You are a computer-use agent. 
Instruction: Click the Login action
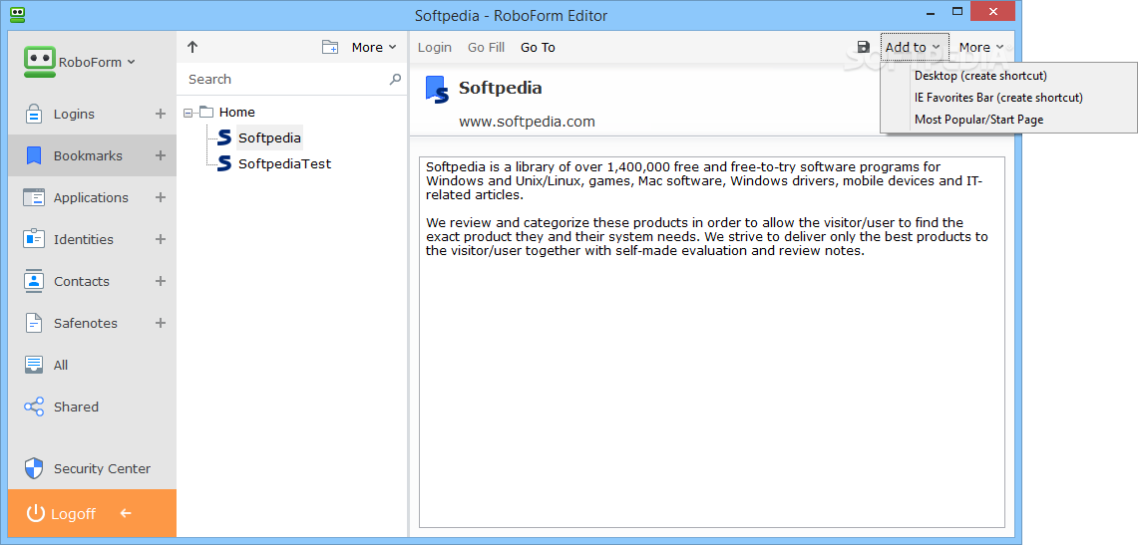435,47
